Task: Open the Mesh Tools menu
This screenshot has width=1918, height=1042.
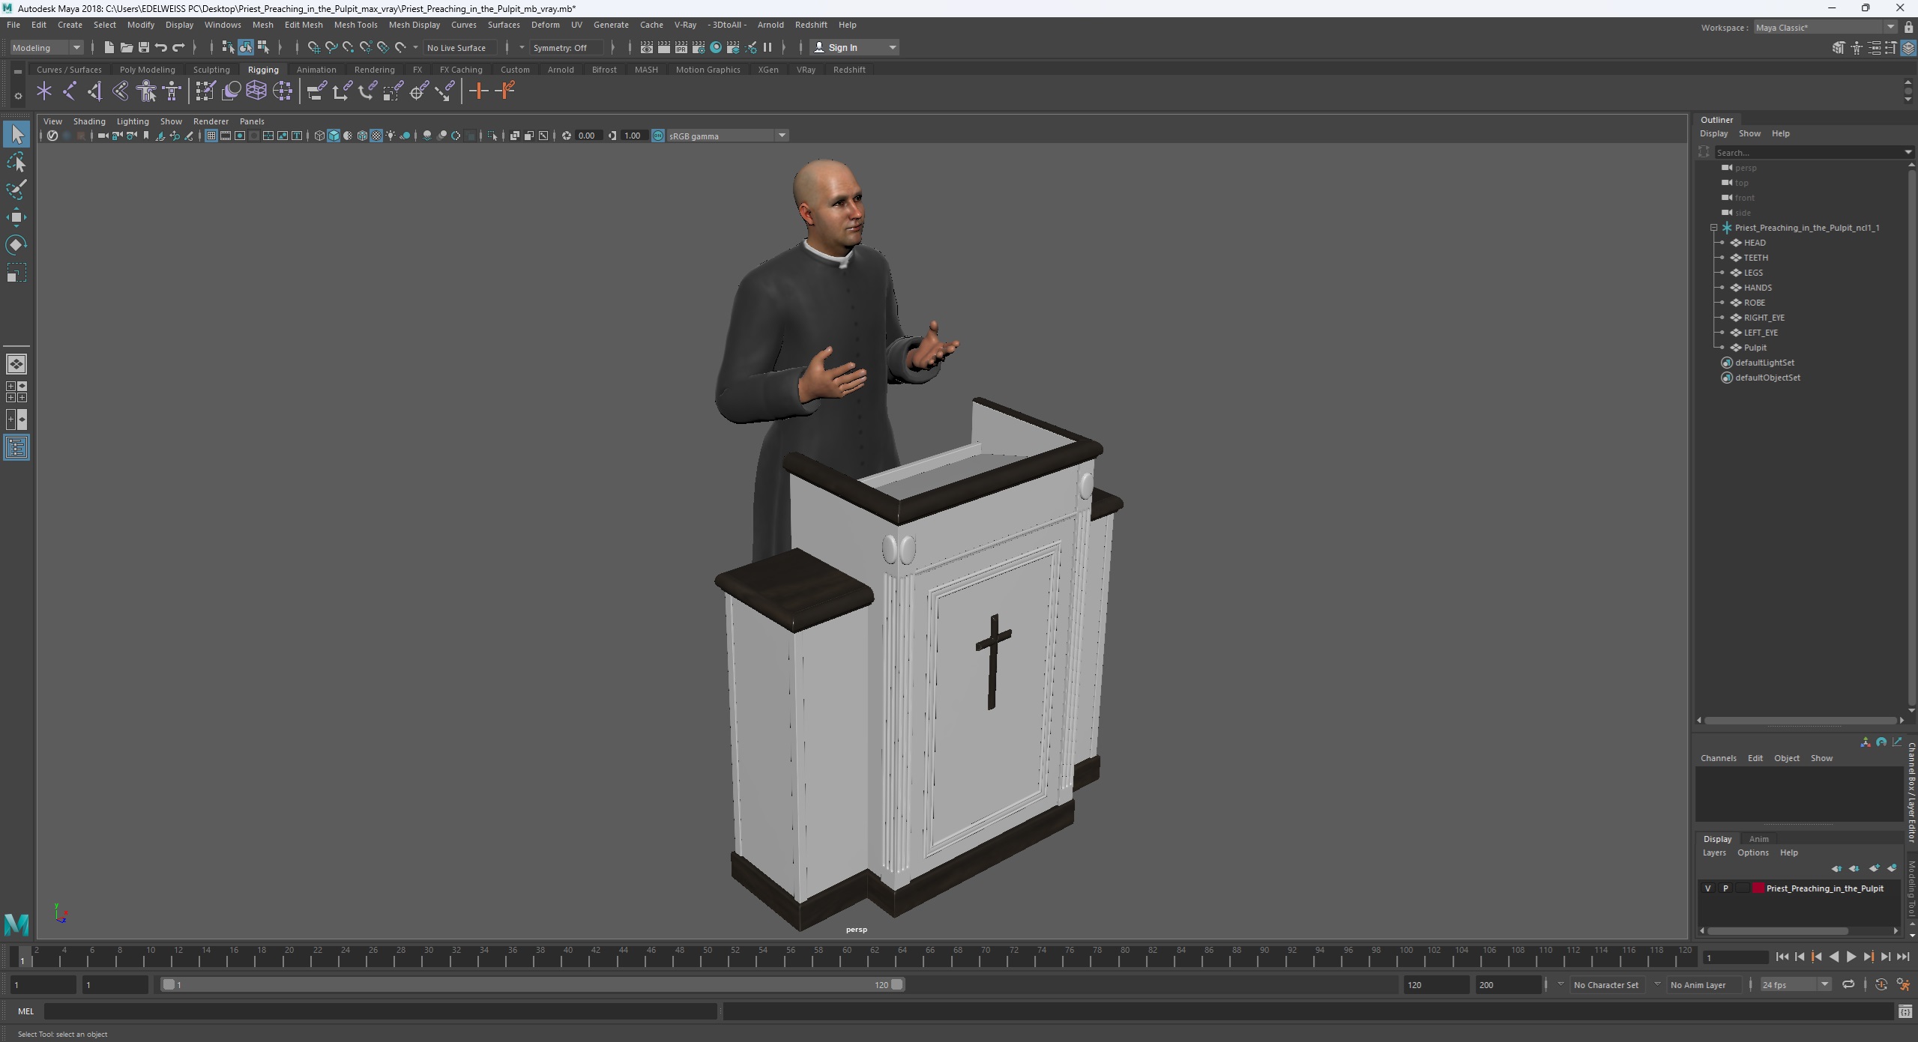Action: [355, 25]
